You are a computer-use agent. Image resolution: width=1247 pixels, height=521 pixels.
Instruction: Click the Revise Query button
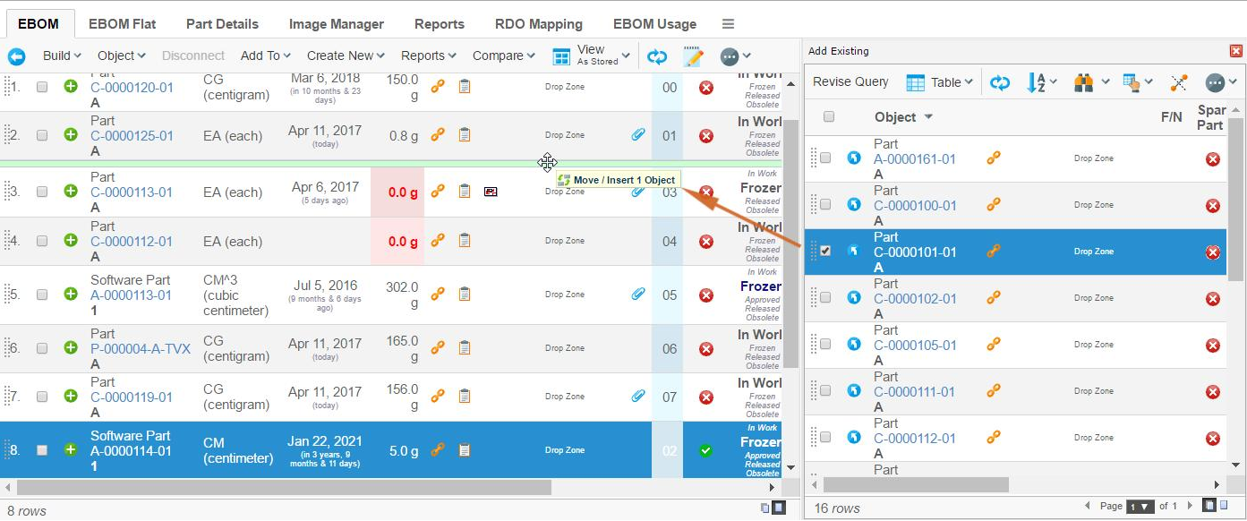pos(850,81)
